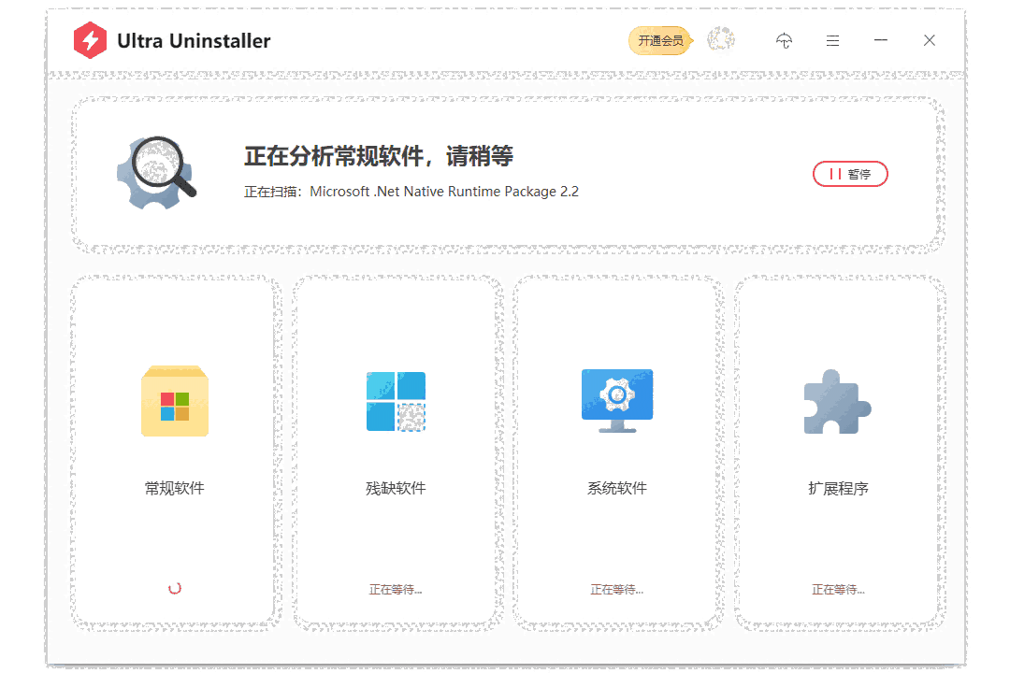Click the 系统软件 monitor gear icon

click(616, 401)
